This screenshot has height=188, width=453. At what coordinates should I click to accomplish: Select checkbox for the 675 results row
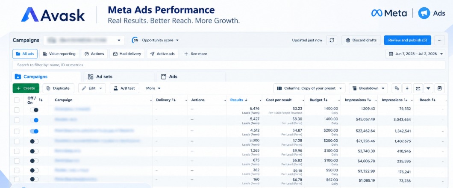(x=17, y=161)
